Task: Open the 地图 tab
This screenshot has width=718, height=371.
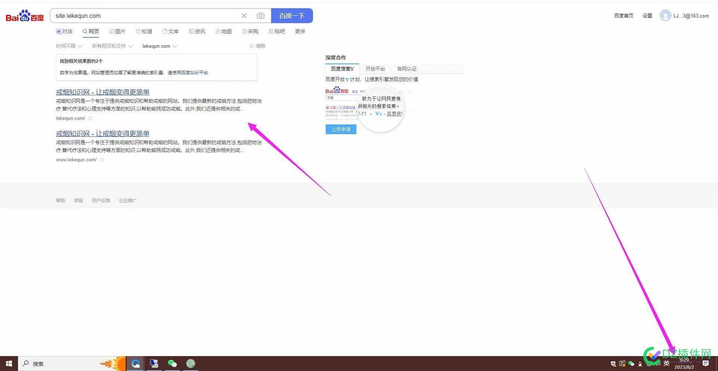Action: (x=224, y=31)
